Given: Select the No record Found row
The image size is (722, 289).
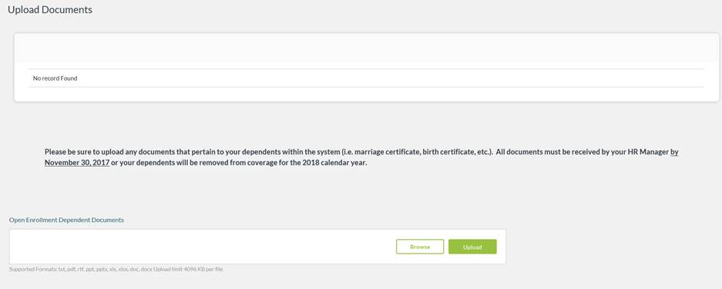Looking at the screenshot, I should 366,78.
